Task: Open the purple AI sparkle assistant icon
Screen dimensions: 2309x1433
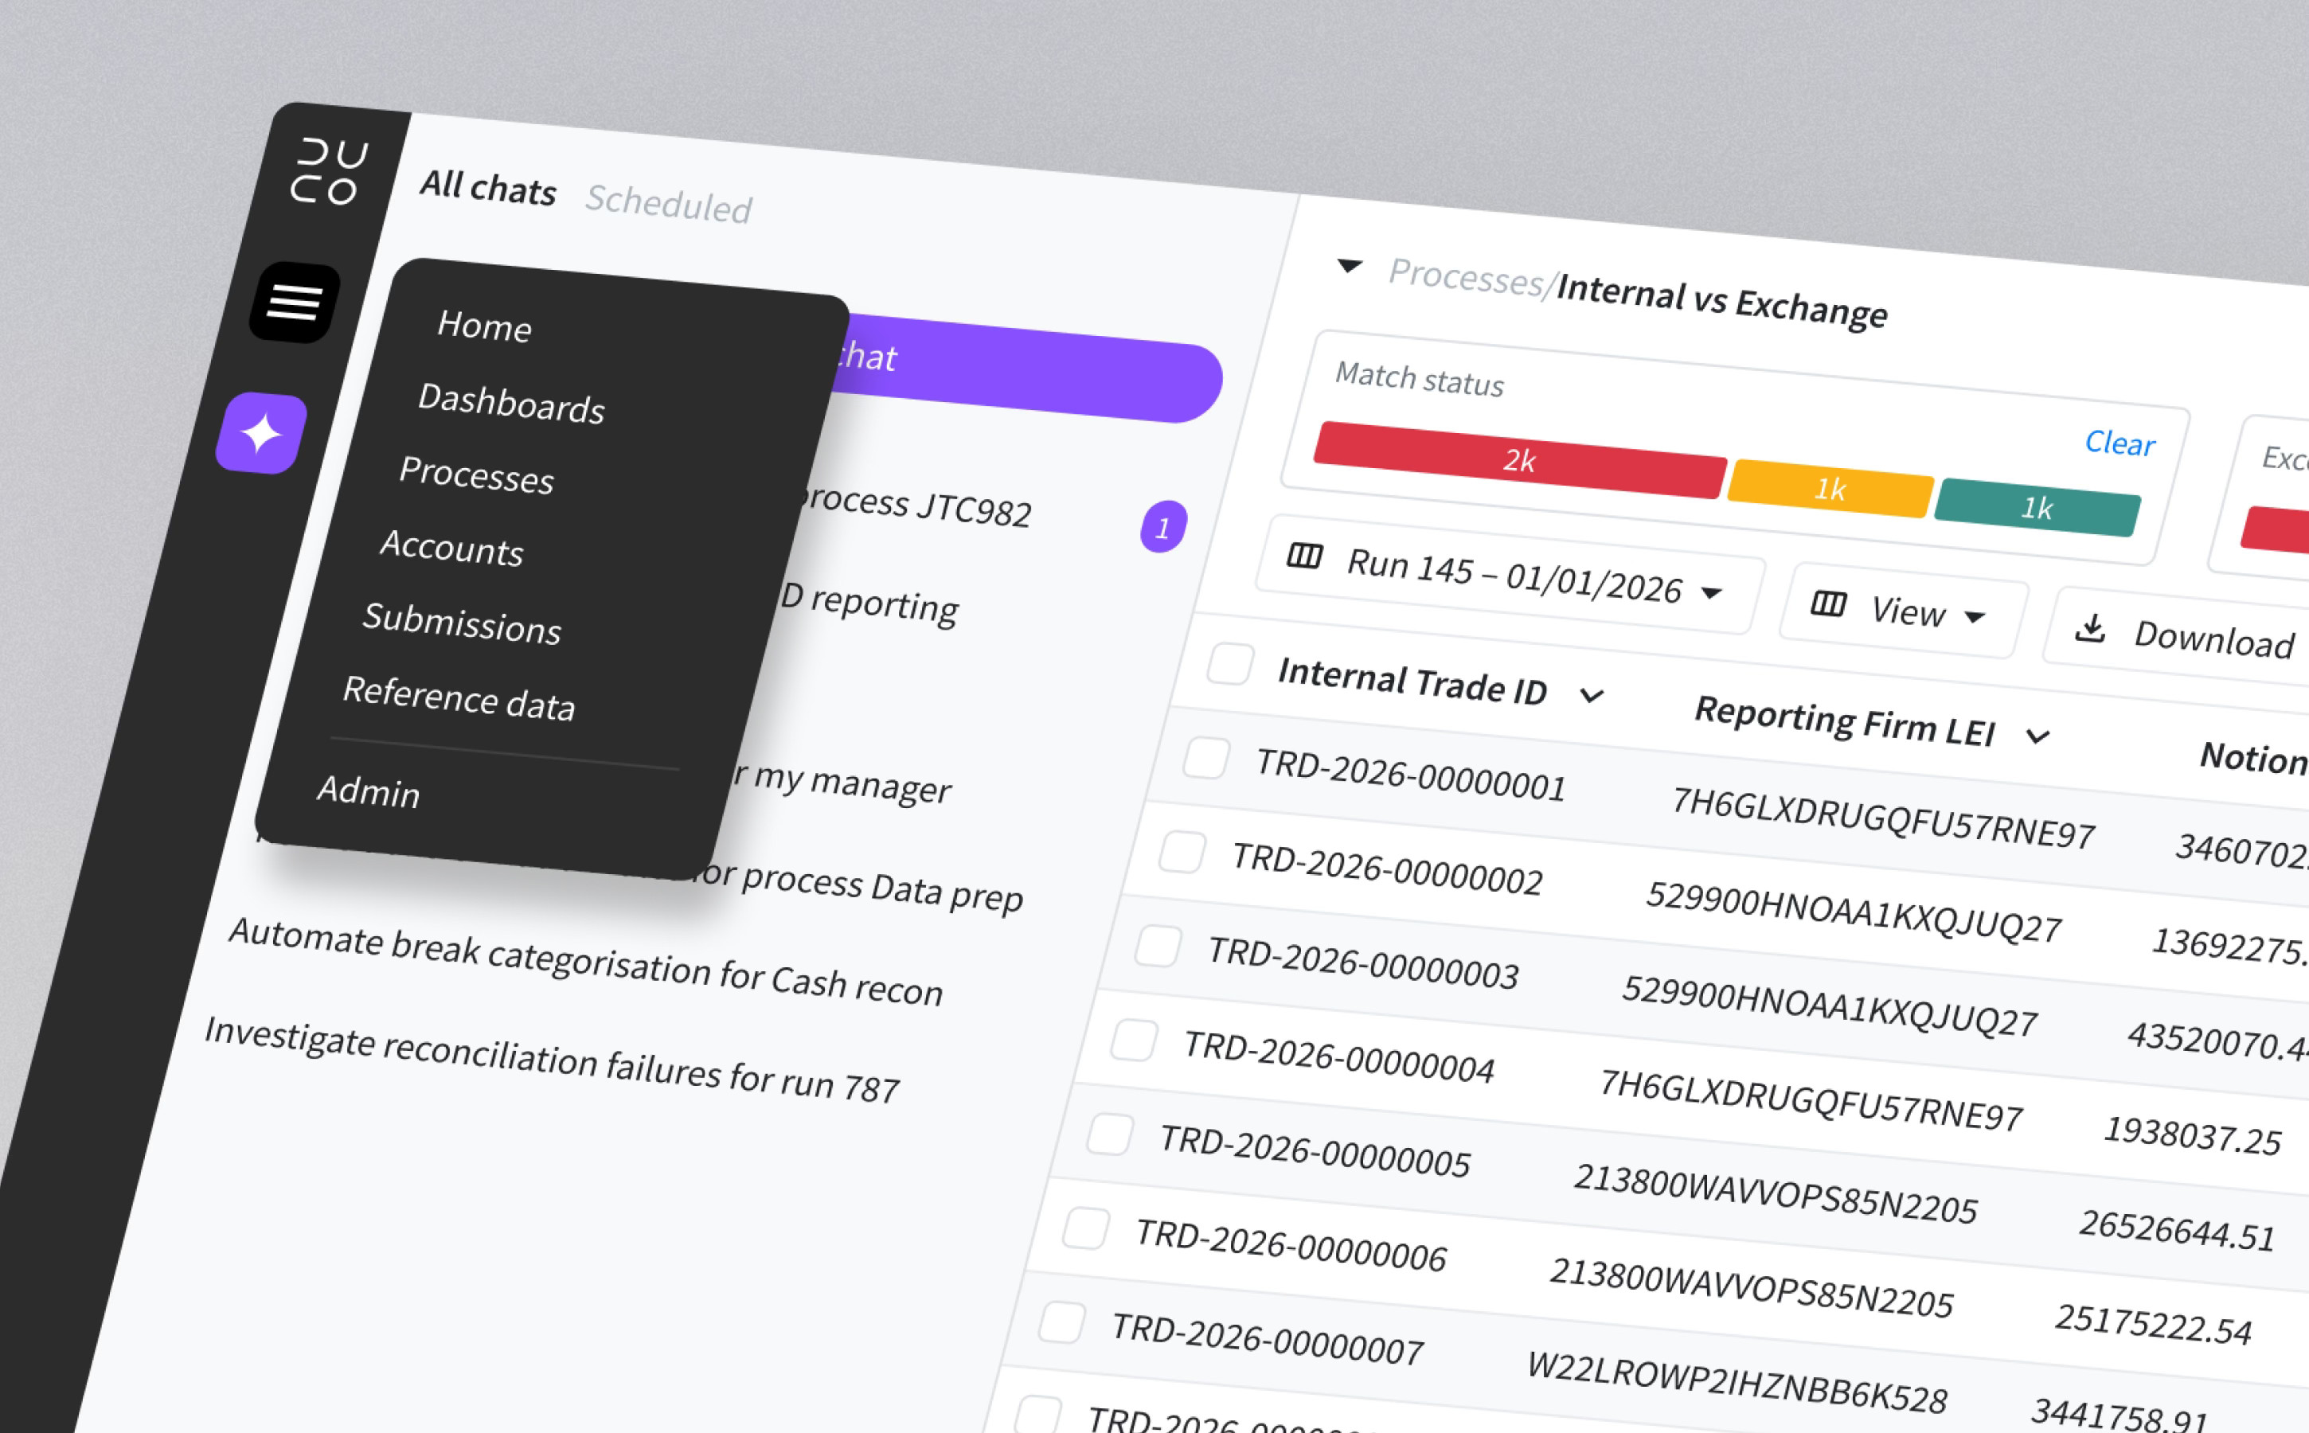Action: coord(262,433)
